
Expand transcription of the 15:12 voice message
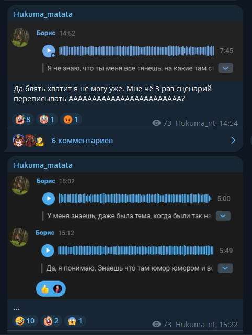tap(225, 268)
